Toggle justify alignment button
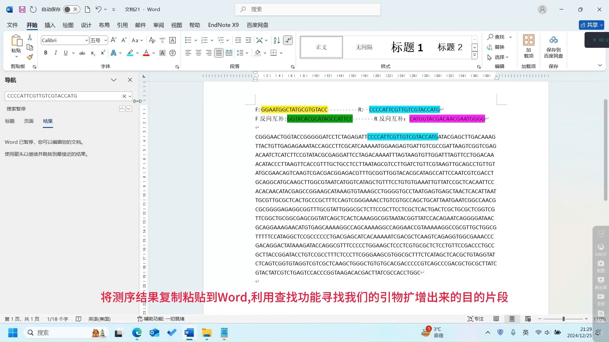This screenshot has height=342, width=609. [x=219, y=53]
